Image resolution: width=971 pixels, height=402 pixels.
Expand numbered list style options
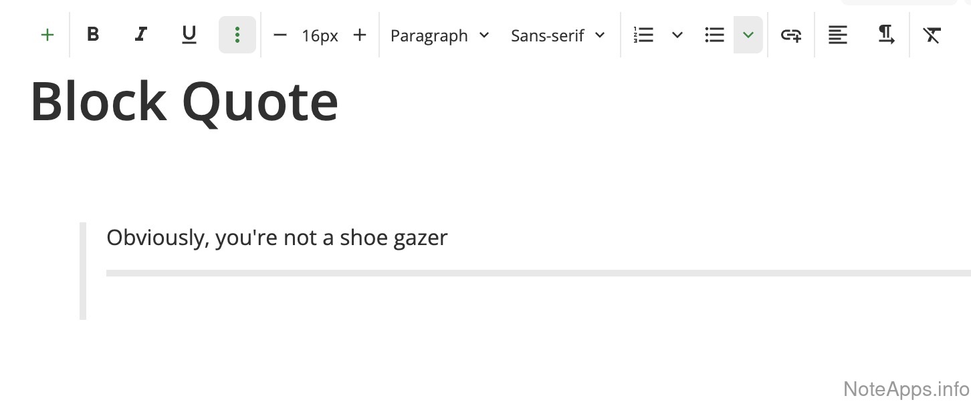pos(677,35)
